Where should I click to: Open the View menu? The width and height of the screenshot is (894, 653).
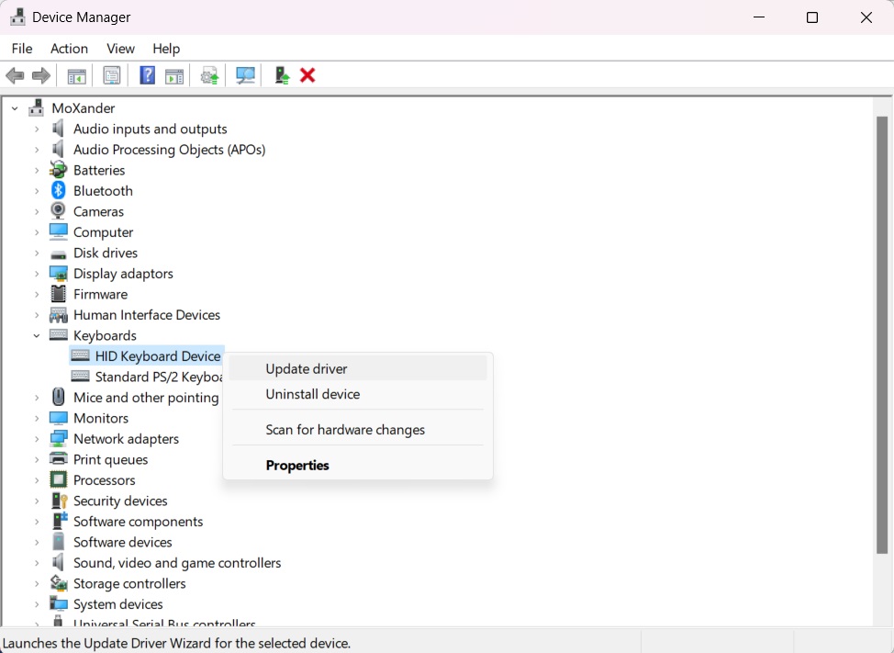[120, 49]
